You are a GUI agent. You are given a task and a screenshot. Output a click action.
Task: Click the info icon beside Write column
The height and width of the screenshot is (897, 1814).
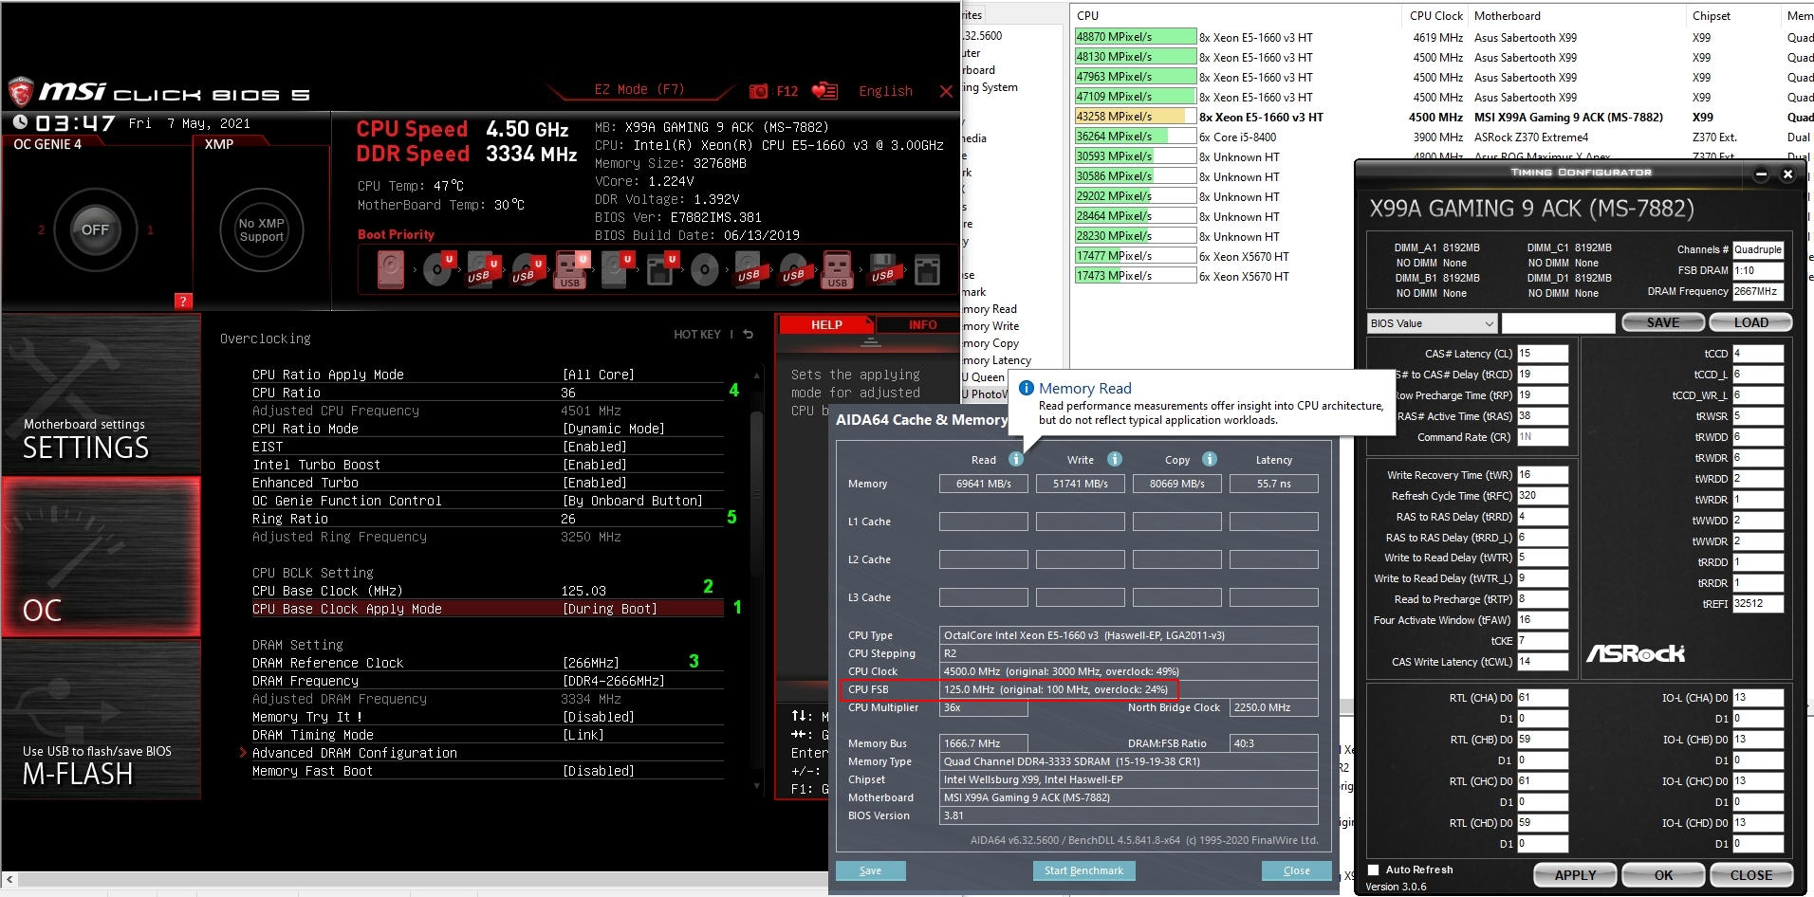[x=1114, y=459]
